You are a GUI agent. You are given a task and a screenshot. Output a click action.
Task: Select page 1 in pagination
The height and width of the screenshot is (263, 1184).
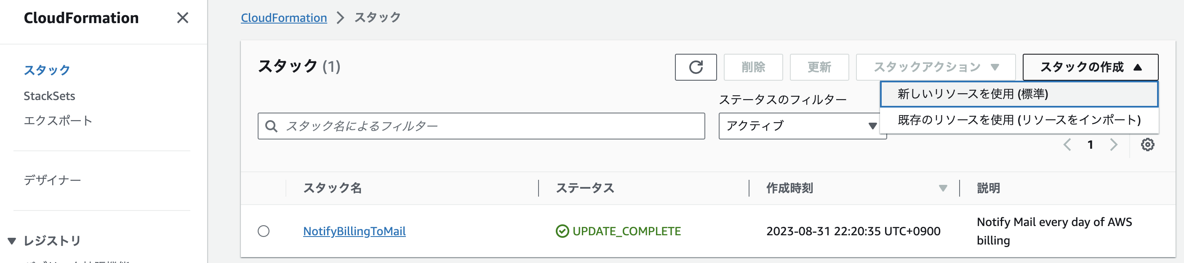point(1090,144)
